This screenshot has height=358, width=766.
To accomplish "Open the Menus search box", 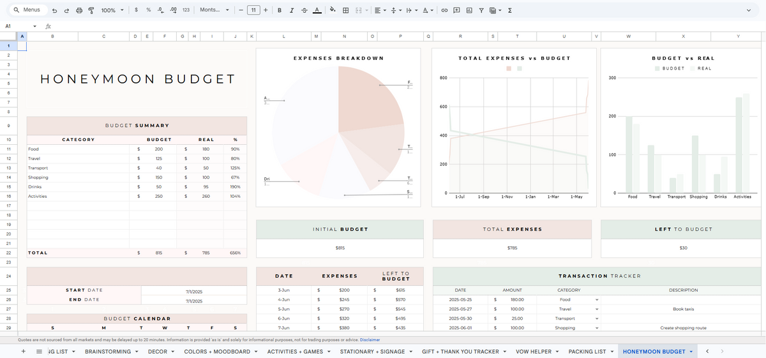I will 29,10.
